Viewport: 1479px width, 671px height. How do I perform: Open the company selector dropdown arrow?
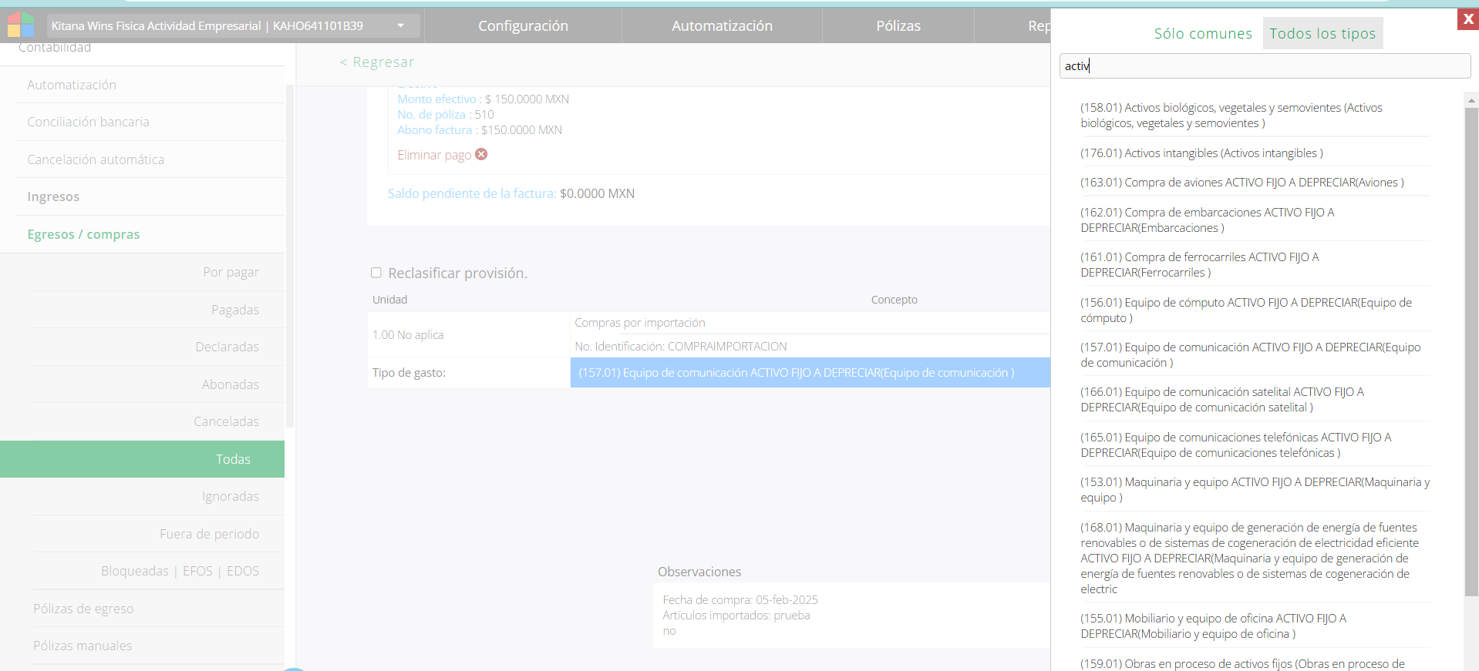pos(400,25)
